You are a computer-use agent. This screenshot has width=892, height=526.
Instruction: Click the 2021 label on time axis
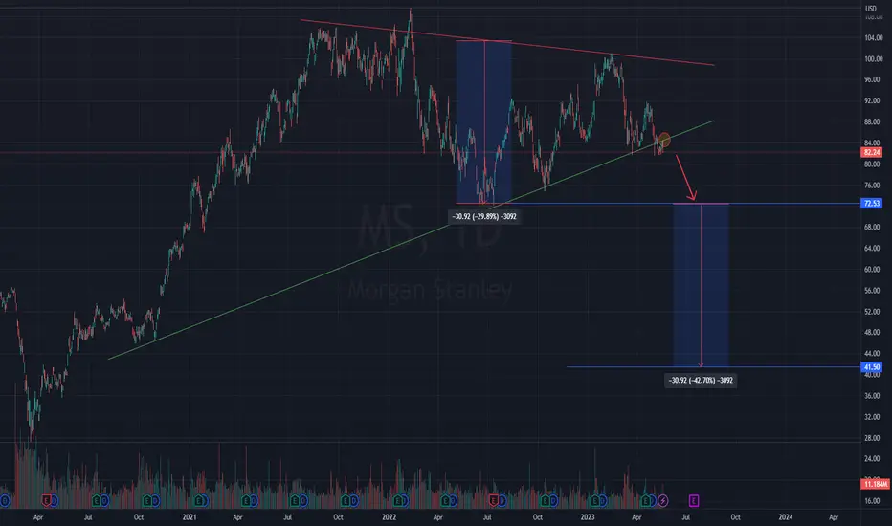click(x=190, y=517)
